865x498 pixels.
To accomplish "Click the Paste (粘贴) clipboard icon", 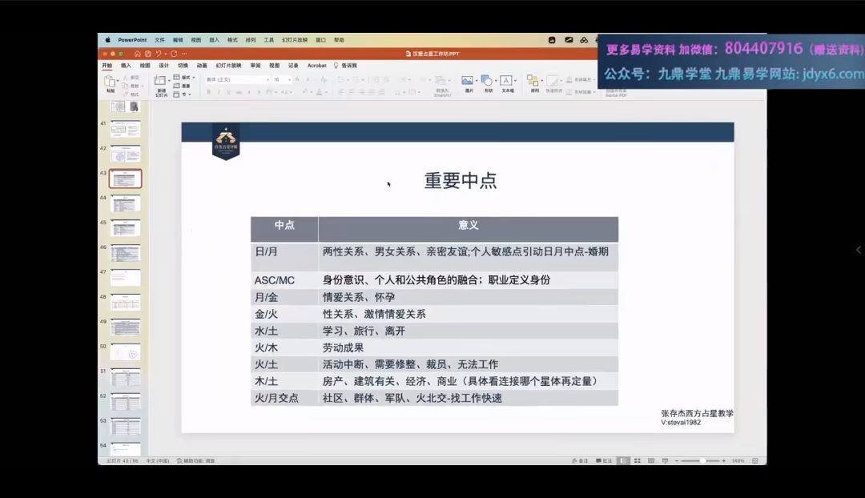I will click(x=110, y=82).
